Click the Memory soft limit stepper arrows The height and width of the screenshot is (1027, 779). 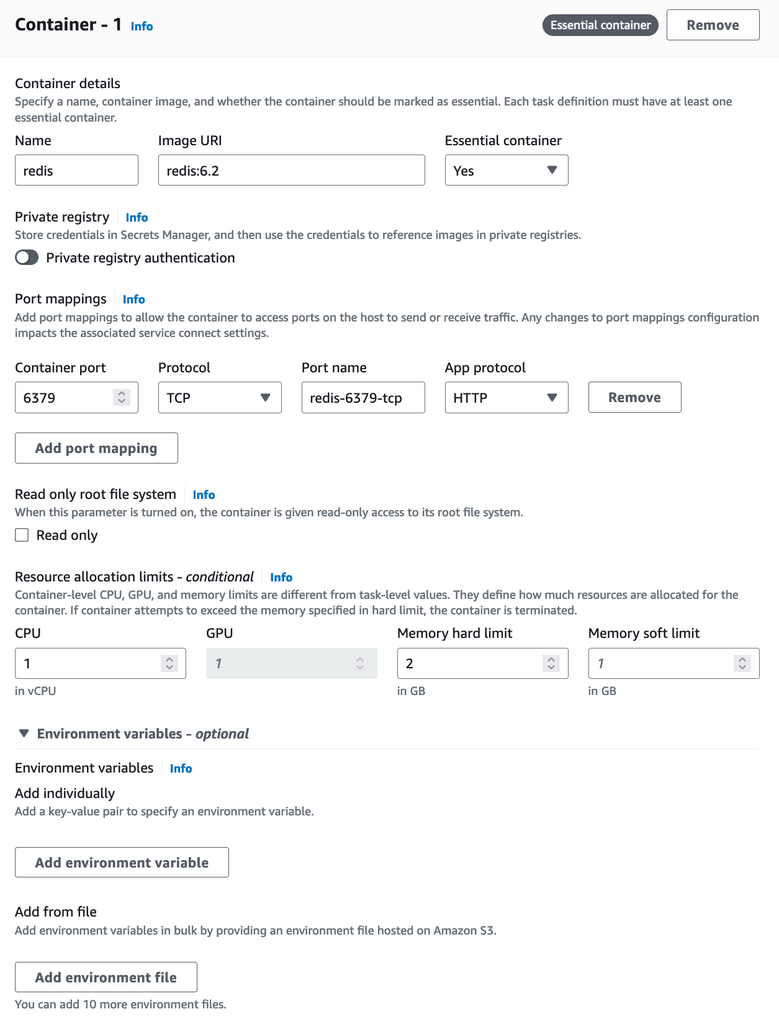[742, 663]
